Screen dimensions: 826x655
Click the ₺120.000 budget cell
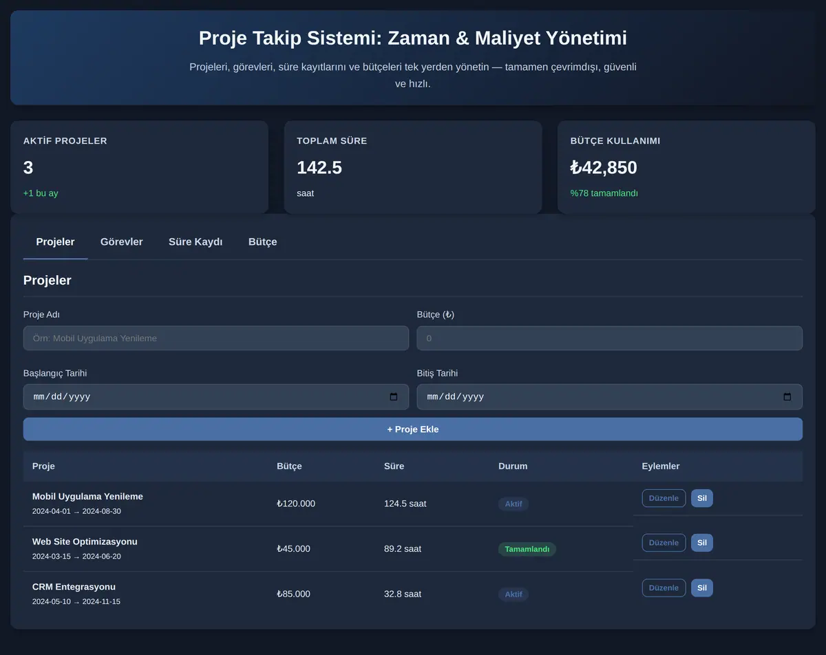pyautogui.click(x=296, y=504)
